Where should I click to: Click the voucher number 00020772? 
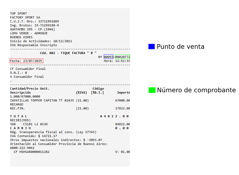[123, 57]
